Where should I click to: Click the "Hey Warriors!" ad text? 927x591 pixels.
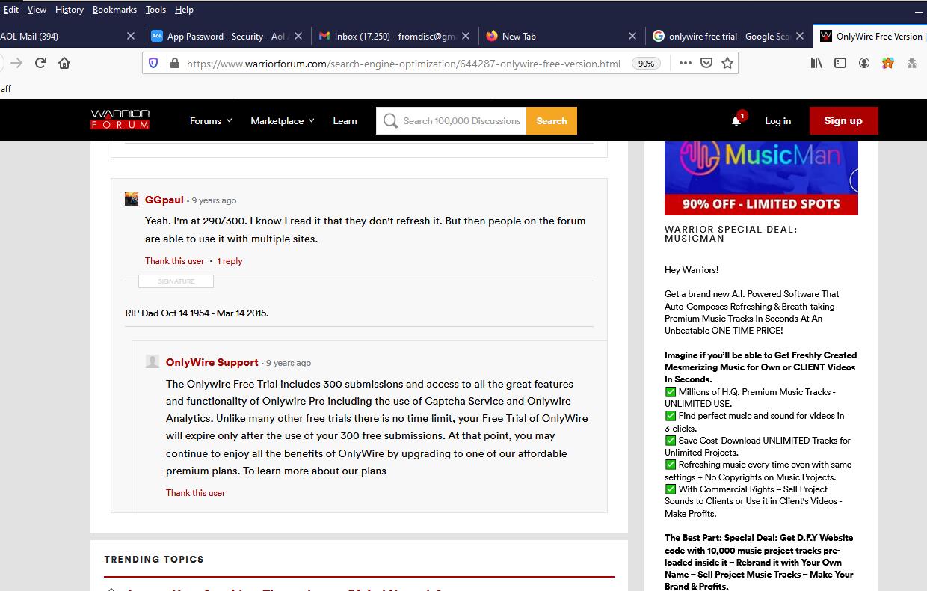pos(692,270)
